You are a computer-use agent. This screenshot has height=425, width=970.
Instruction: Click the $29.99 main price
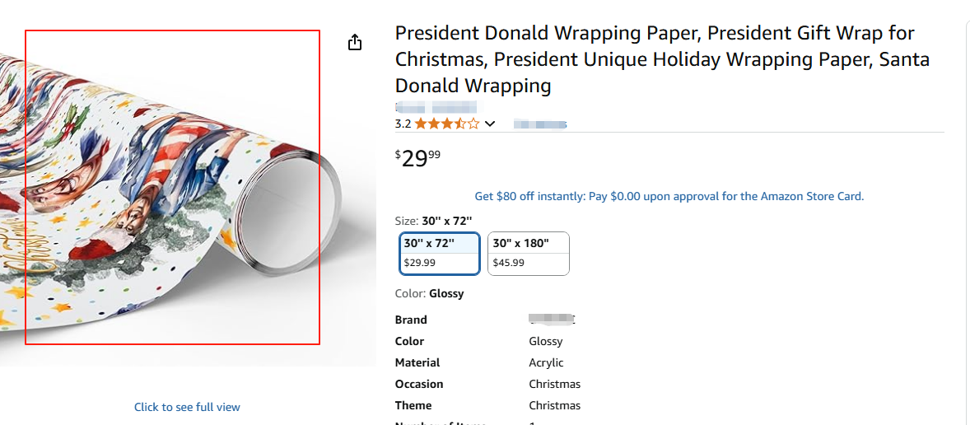[418, 157]
